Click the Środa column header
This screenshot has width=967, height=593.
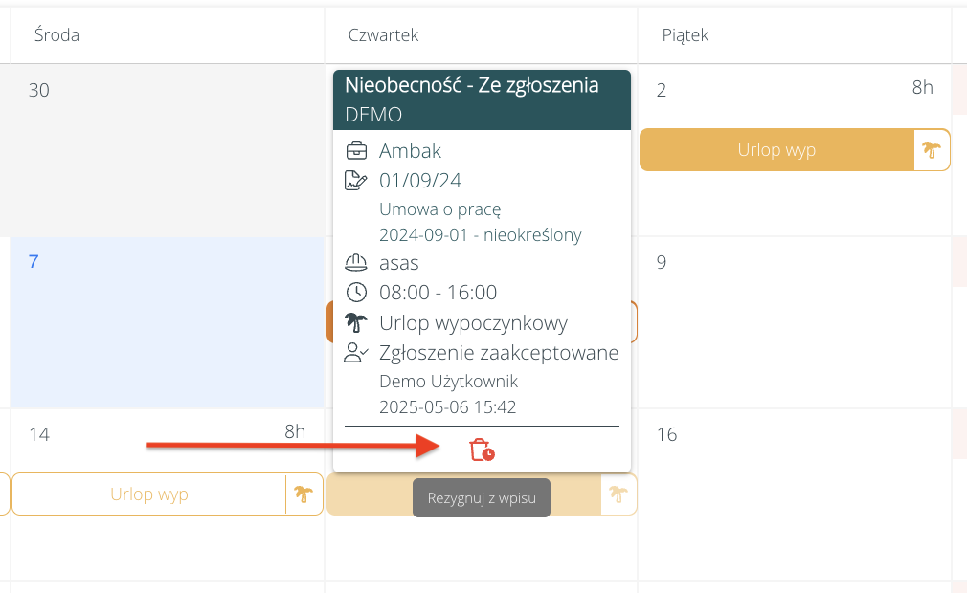pyautogui.click(x=56, y=35)
